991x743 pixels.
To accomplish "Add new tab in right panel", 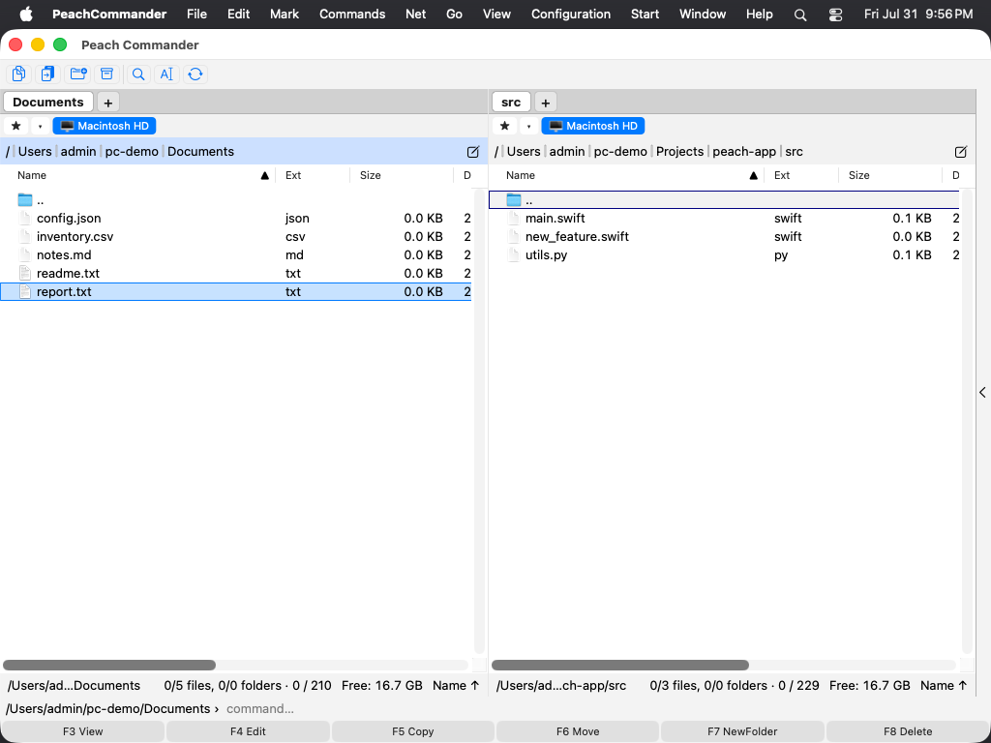I will point(546,103).
